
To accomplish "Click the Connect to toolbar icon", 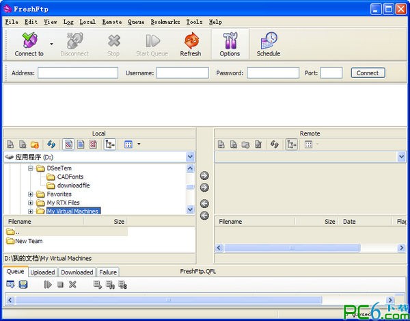I will coord(29,44).
